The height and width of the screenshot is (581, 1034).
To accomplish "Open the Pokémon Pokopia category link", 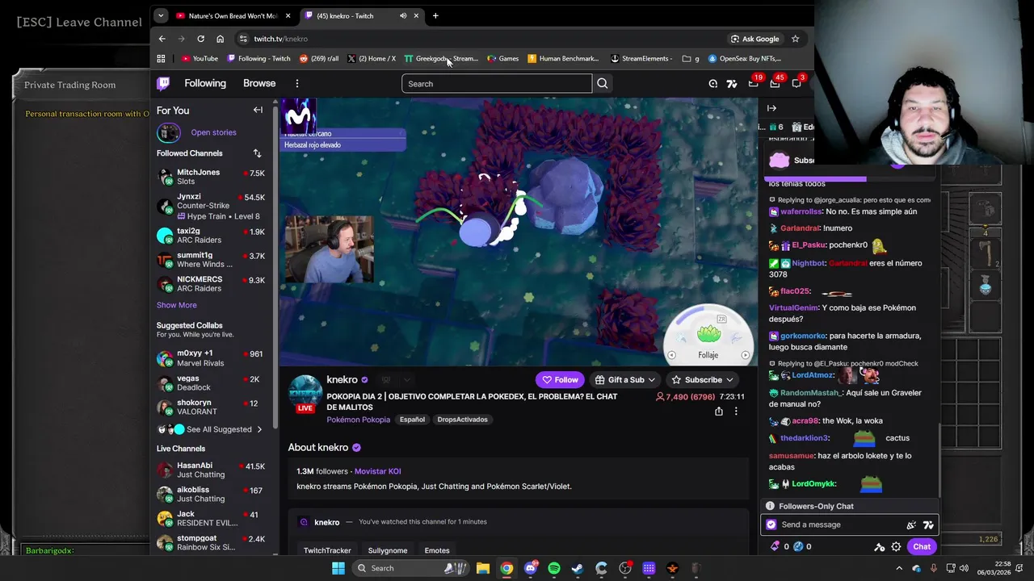I will 358,420.
